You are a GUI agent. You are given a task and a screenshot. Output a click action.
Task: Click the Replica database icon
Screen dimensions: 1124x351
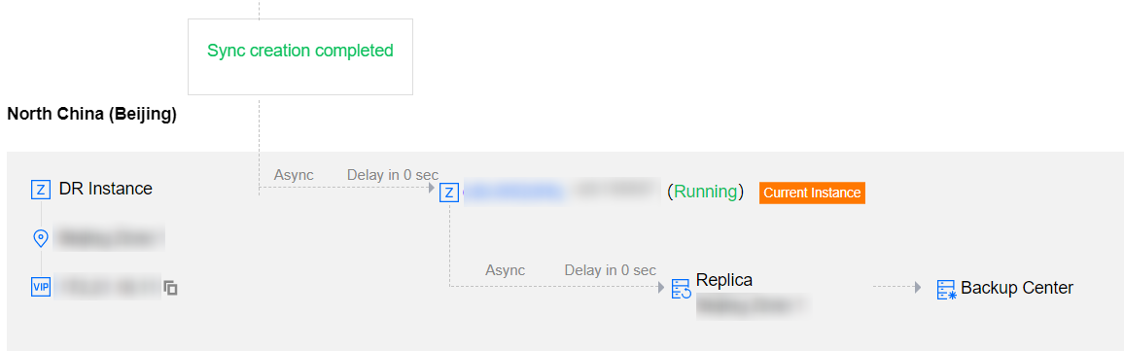(x=681, y=289)
